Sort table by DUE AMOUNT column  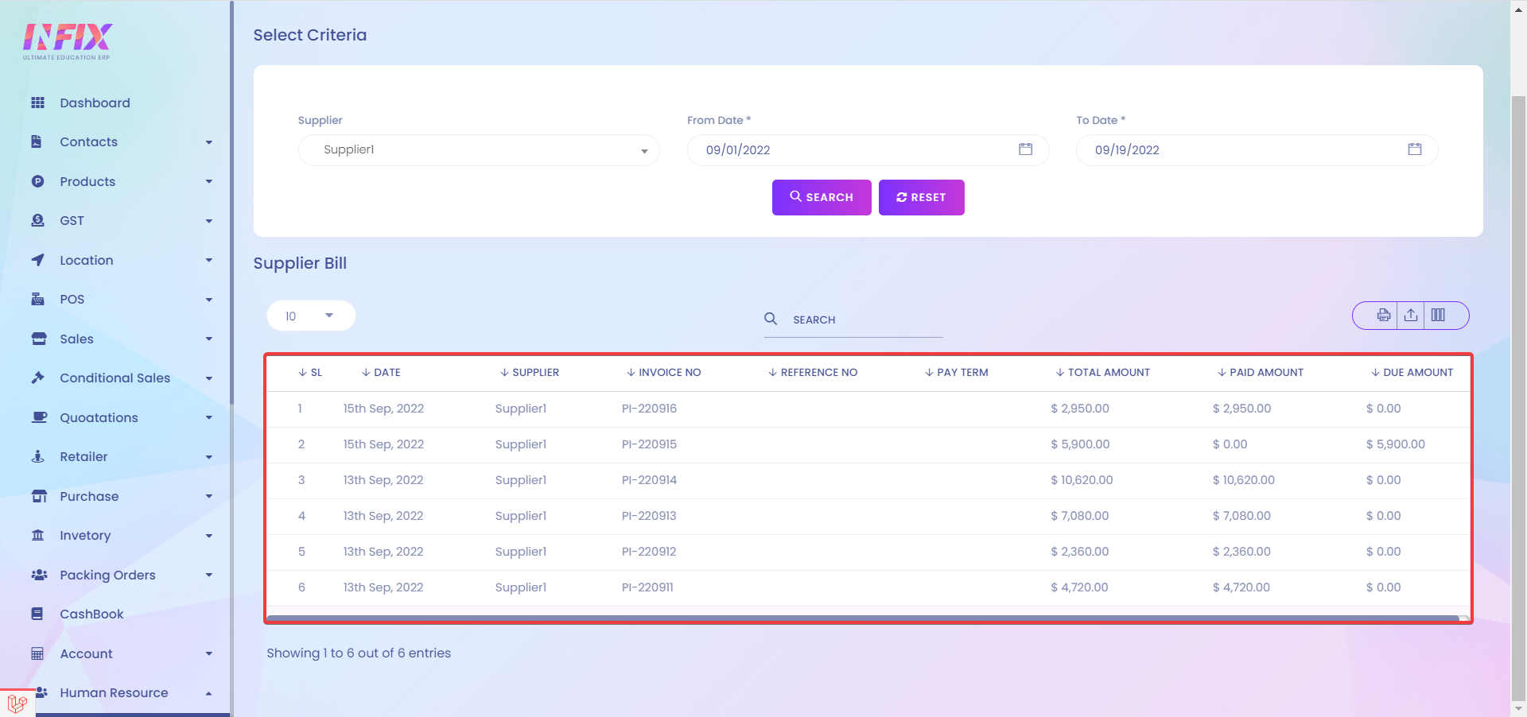point(1412,372)
